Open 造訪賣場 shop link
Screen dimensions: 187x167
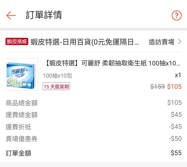coord(161,42)
